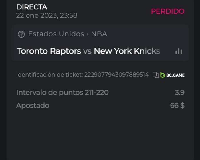
Task: Click the PERDIDO status label
Action: [x=168, y=11]
